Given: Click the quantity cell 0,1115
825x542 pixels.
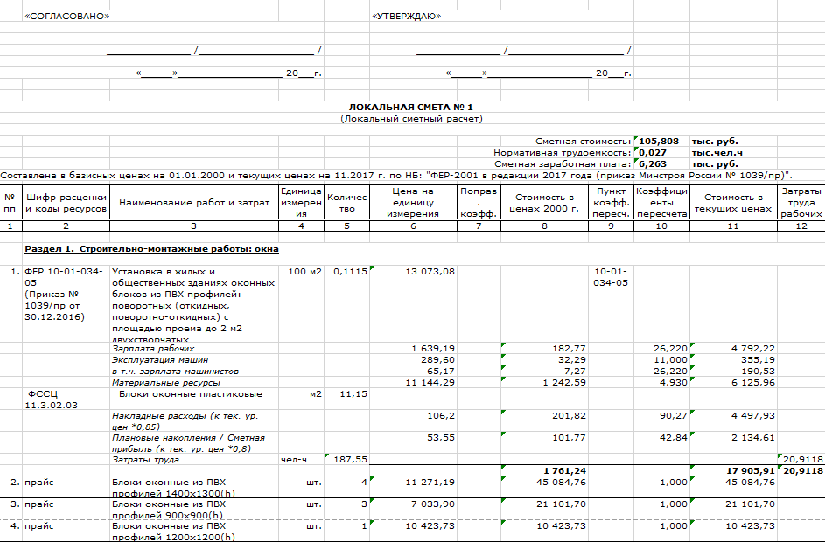Looking at the screenshot, I should (346, 272).
